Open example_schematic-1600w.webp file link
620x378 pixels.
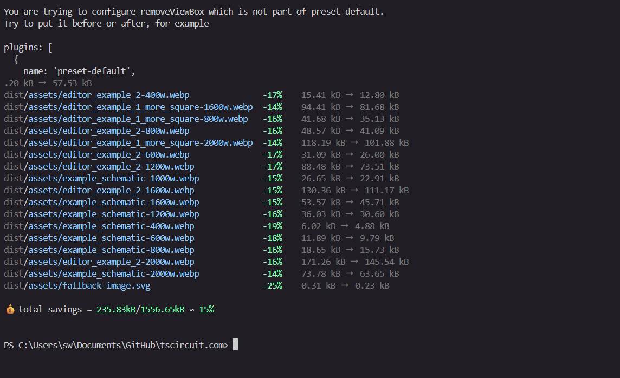coord(101,202)
